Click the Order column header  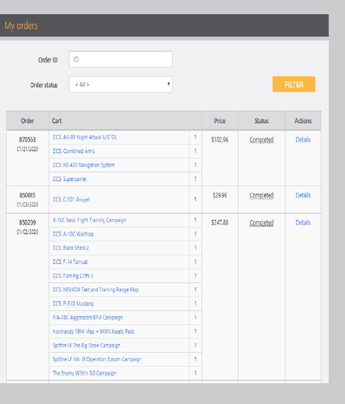[27, 121]
